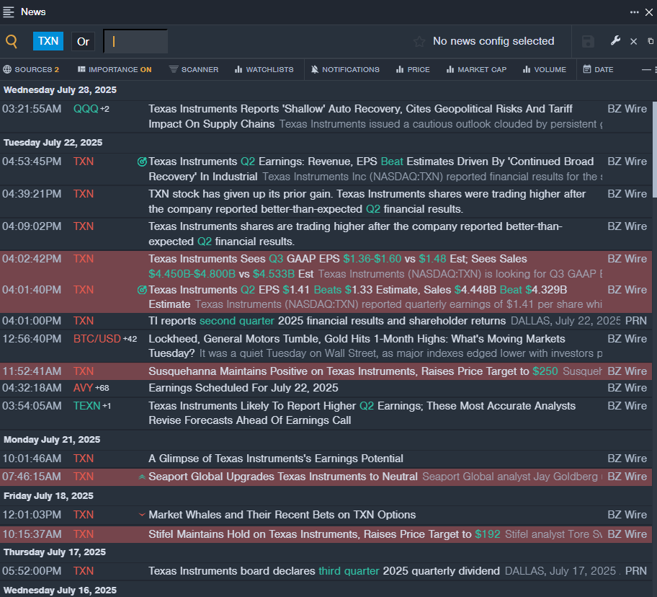Viewport: 657px width, 597px height.
Task: Open the Volume filter
Action: (x=545, y=70)
